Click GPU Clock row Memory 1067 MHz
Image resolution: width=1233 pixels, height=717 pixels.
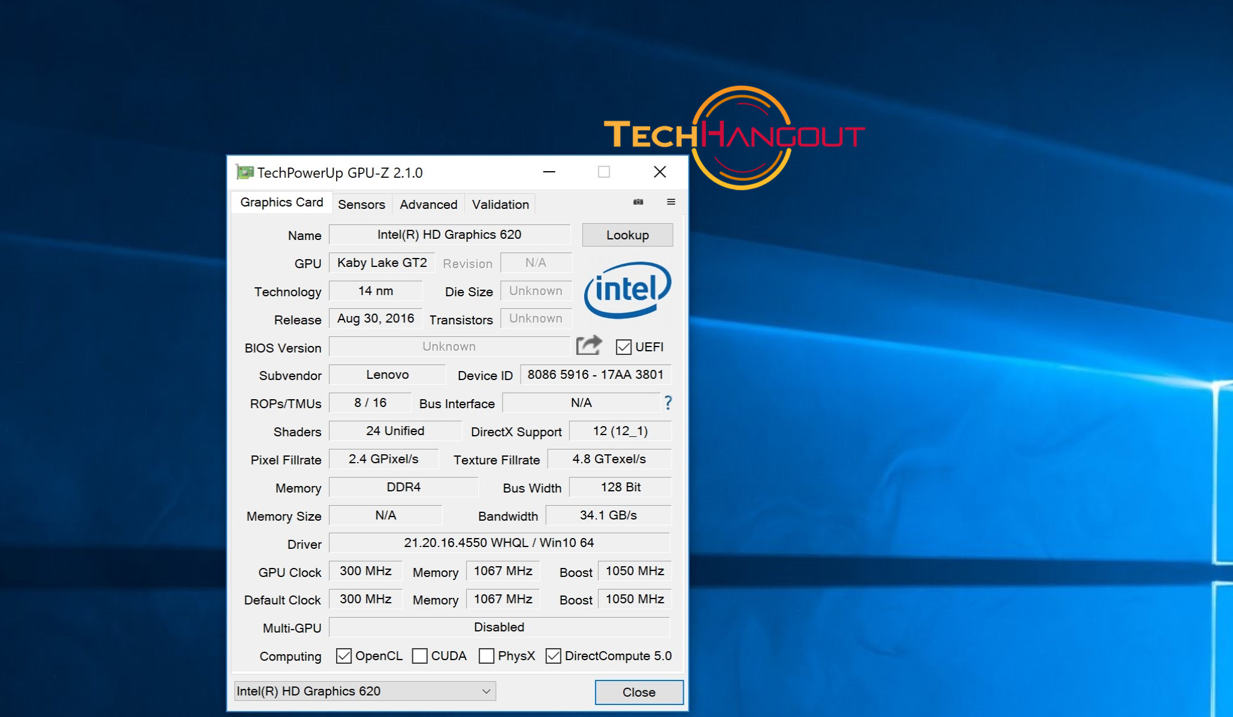(503, 571)
